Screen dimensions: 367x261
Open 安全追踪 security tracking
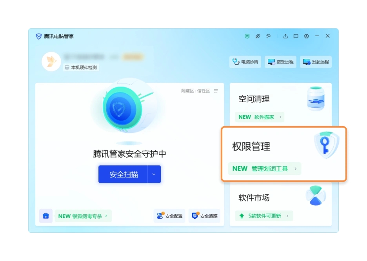[x=205, y=216]
